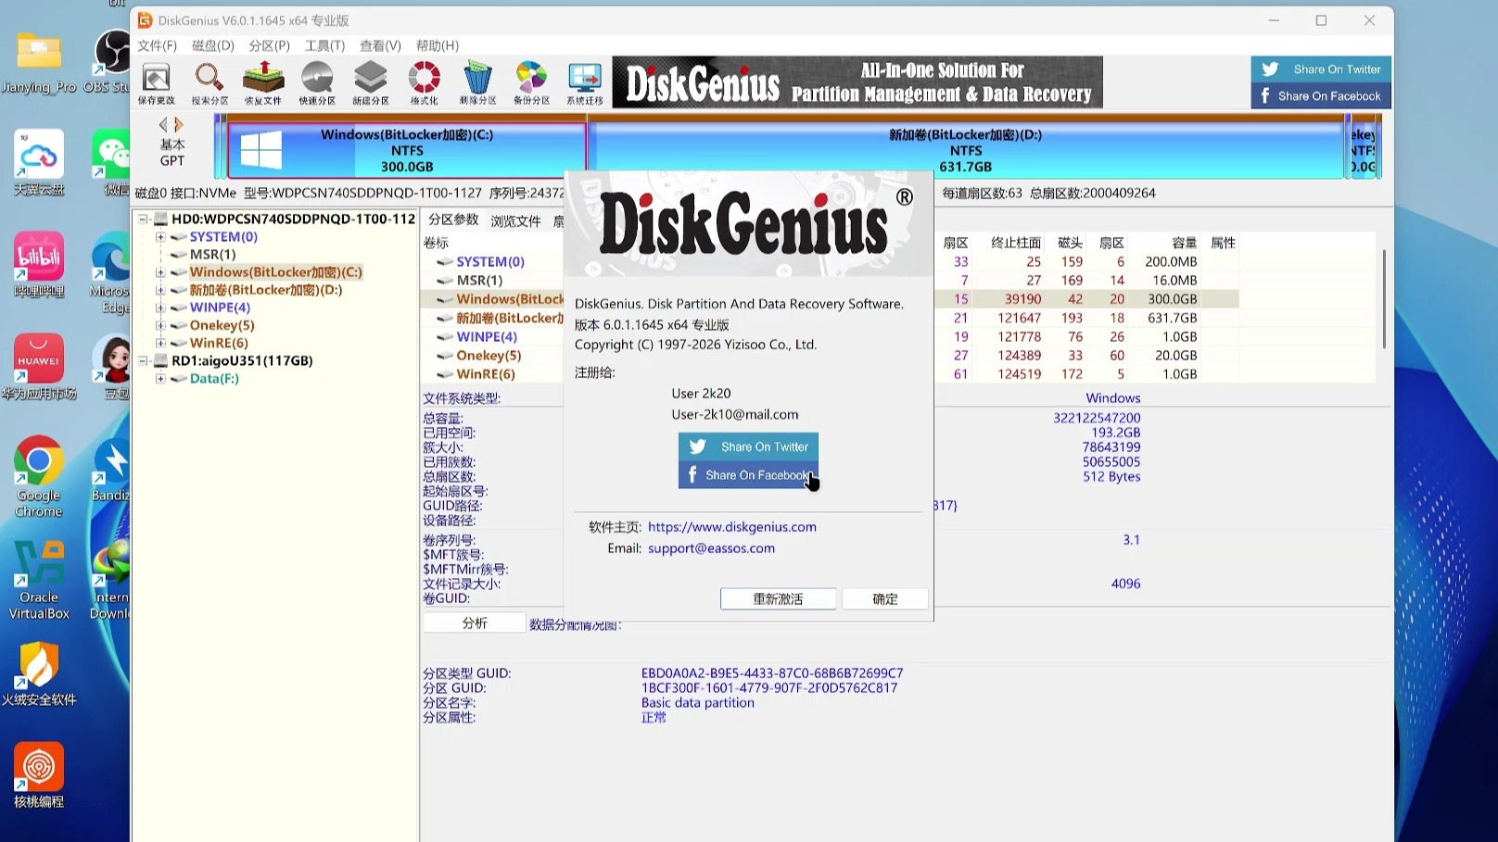Expand the WinRE(6) tree node

click(x=160, y=343)
